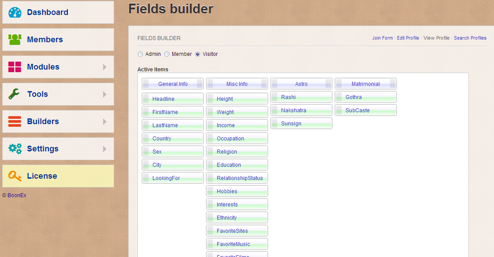Open the Members menu item
This screenshot has width=494, height=257.
tap(58, 40)
